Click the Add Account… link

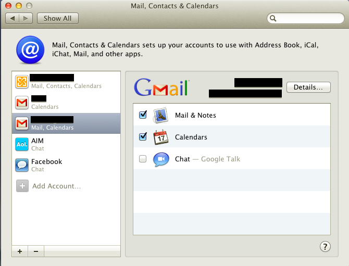click(57, 186)
